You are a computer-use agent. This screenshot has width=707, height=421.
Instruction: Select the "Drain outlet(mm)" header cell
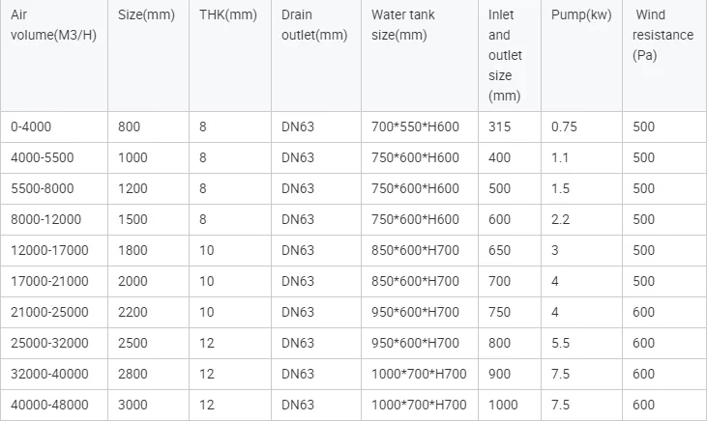[x=313, y=26]
